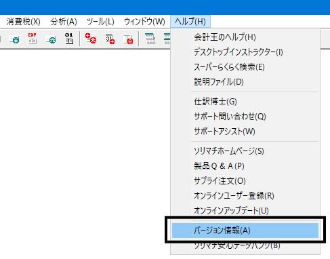This screenshot has width=330, height=259.
Task: Select 会計王のヘルプ(H)
Action: point(245,37)
